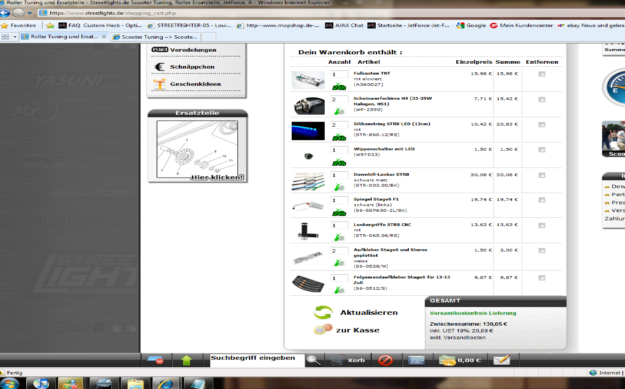Tick the remove checkbox for Wippenschalter mit LED
The width and height of the screenshot is (625, 389).
pos(542,150)
